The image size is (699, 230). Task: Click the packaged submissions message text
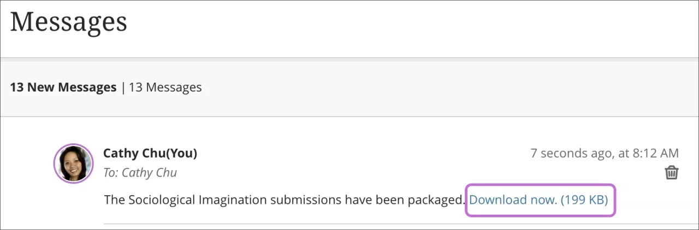pos(284,200)
